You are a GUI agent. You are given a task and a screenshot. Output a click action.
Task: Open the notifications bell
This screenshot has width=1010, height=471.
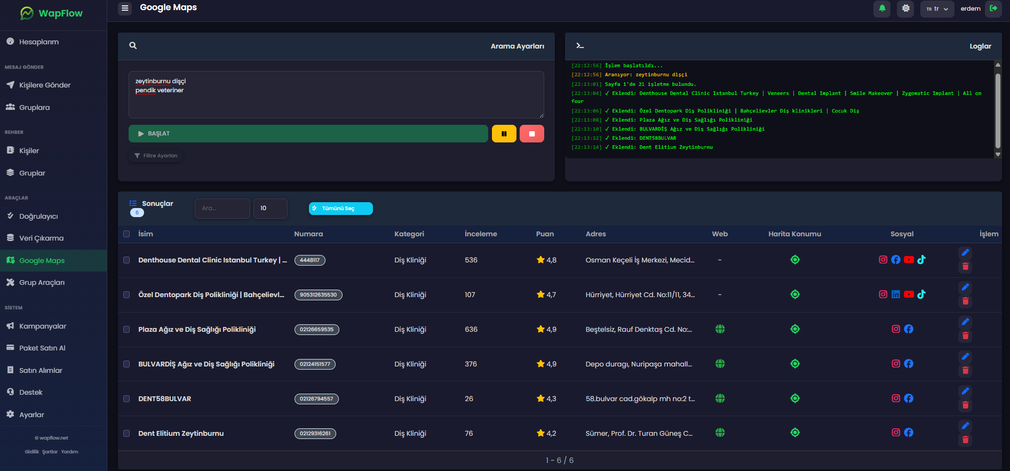coord(882,9)
